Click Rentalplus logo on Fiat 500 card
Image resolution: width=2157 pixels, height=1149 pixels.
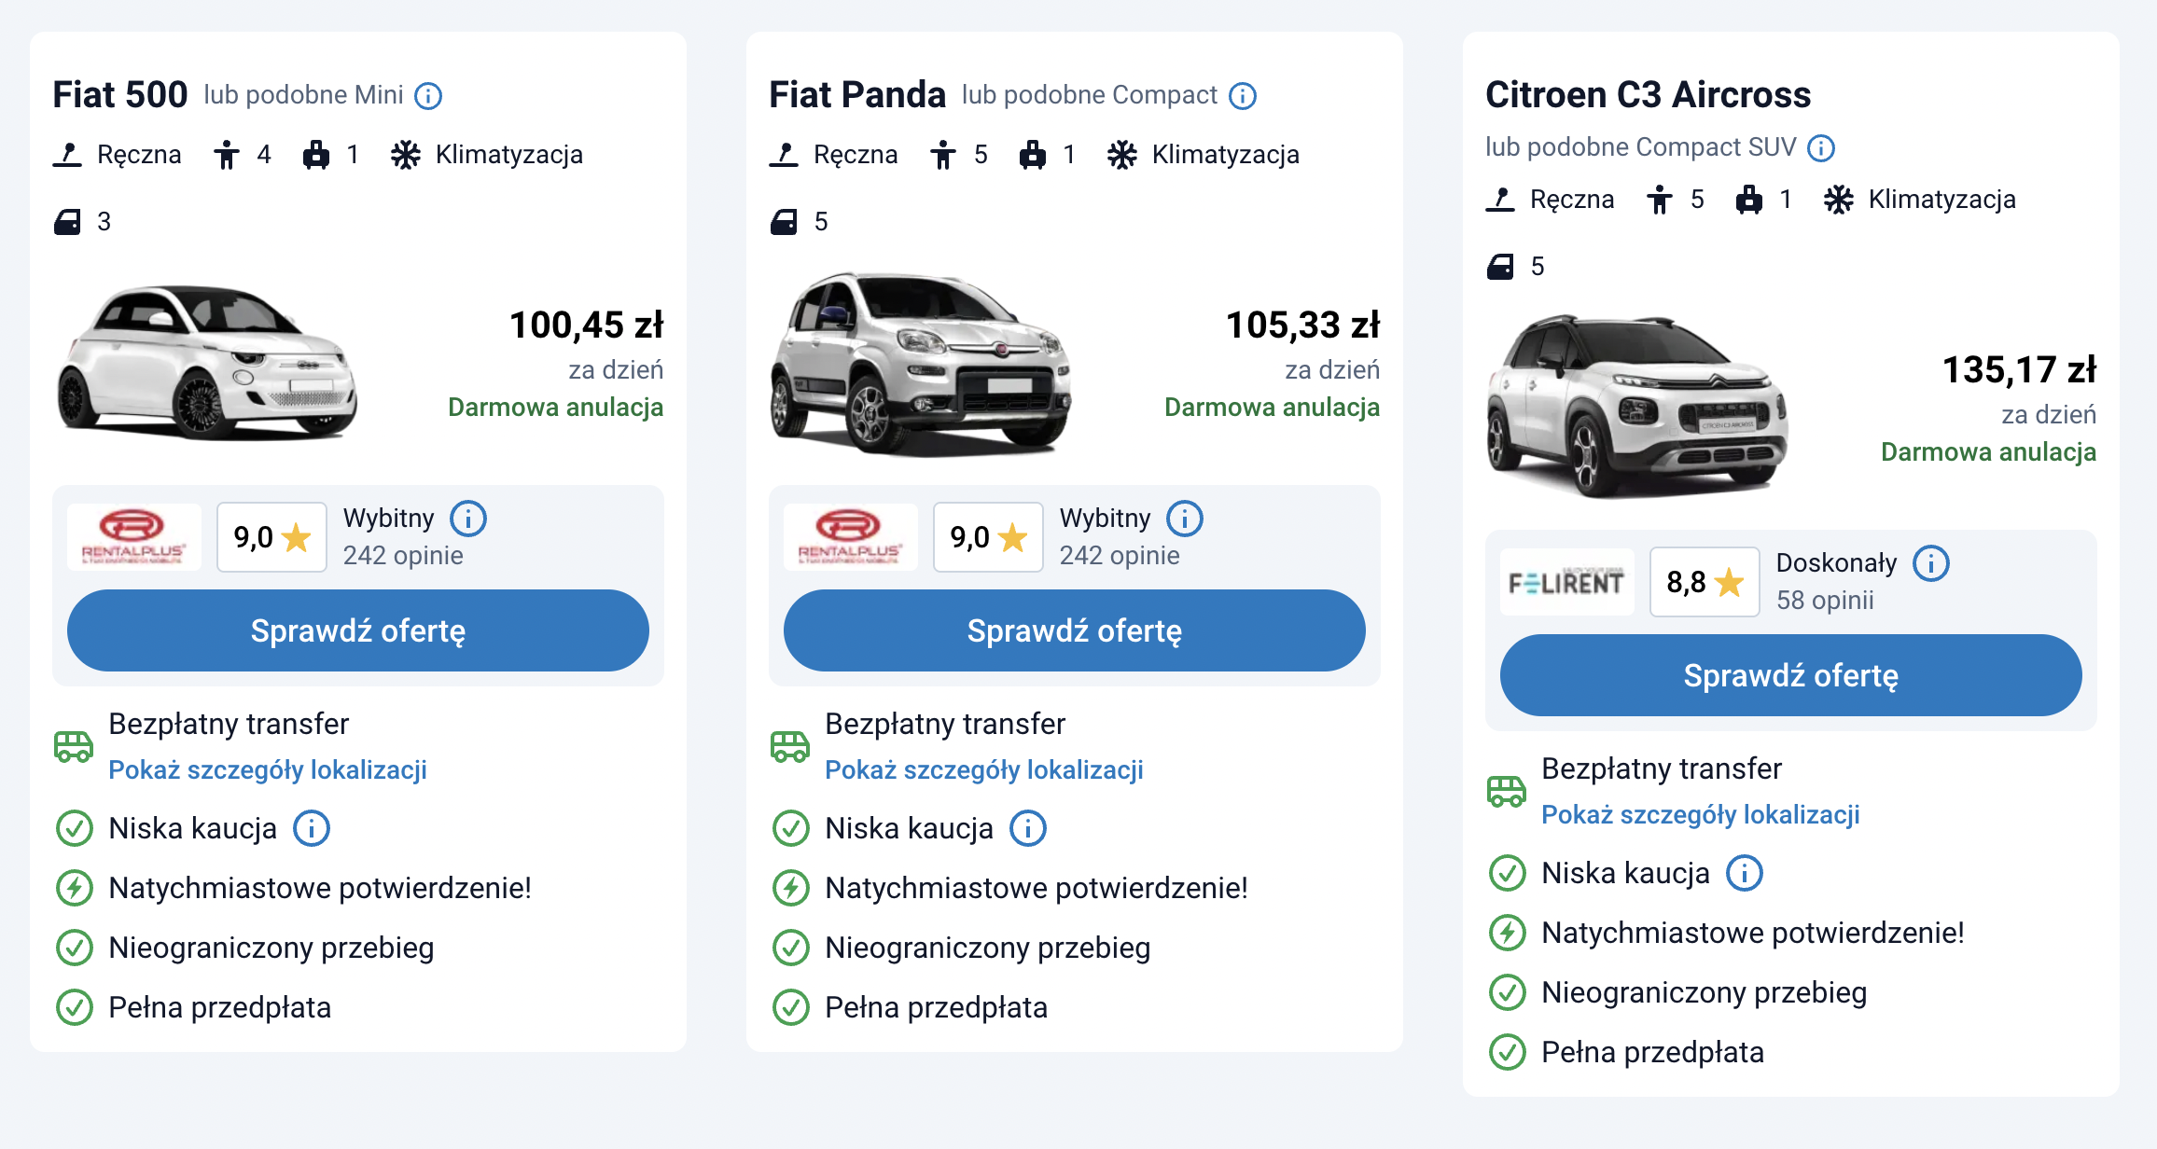[x=133, y=537]
